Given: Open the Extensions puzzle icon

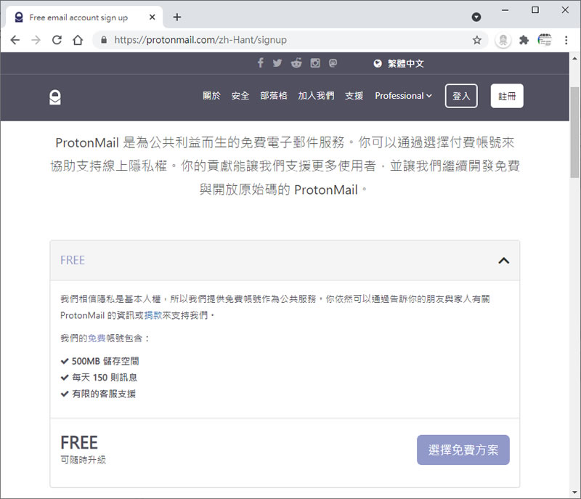Looking at the screenshot, I should [524, 40].
